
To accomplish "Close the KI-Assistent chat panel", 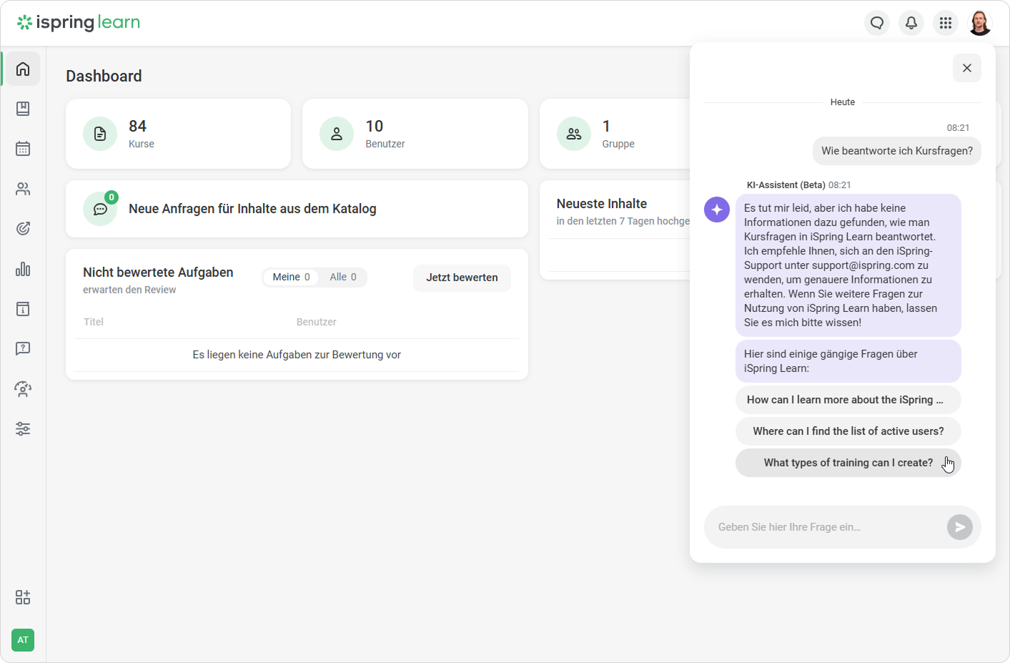I will tap(966, 68).
